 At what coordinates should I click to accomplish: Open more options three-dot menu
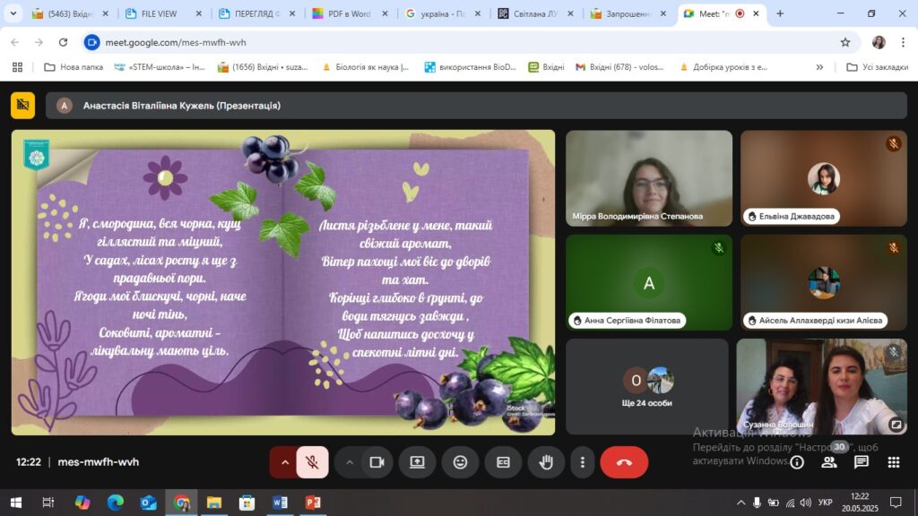(x=583, y=462)
